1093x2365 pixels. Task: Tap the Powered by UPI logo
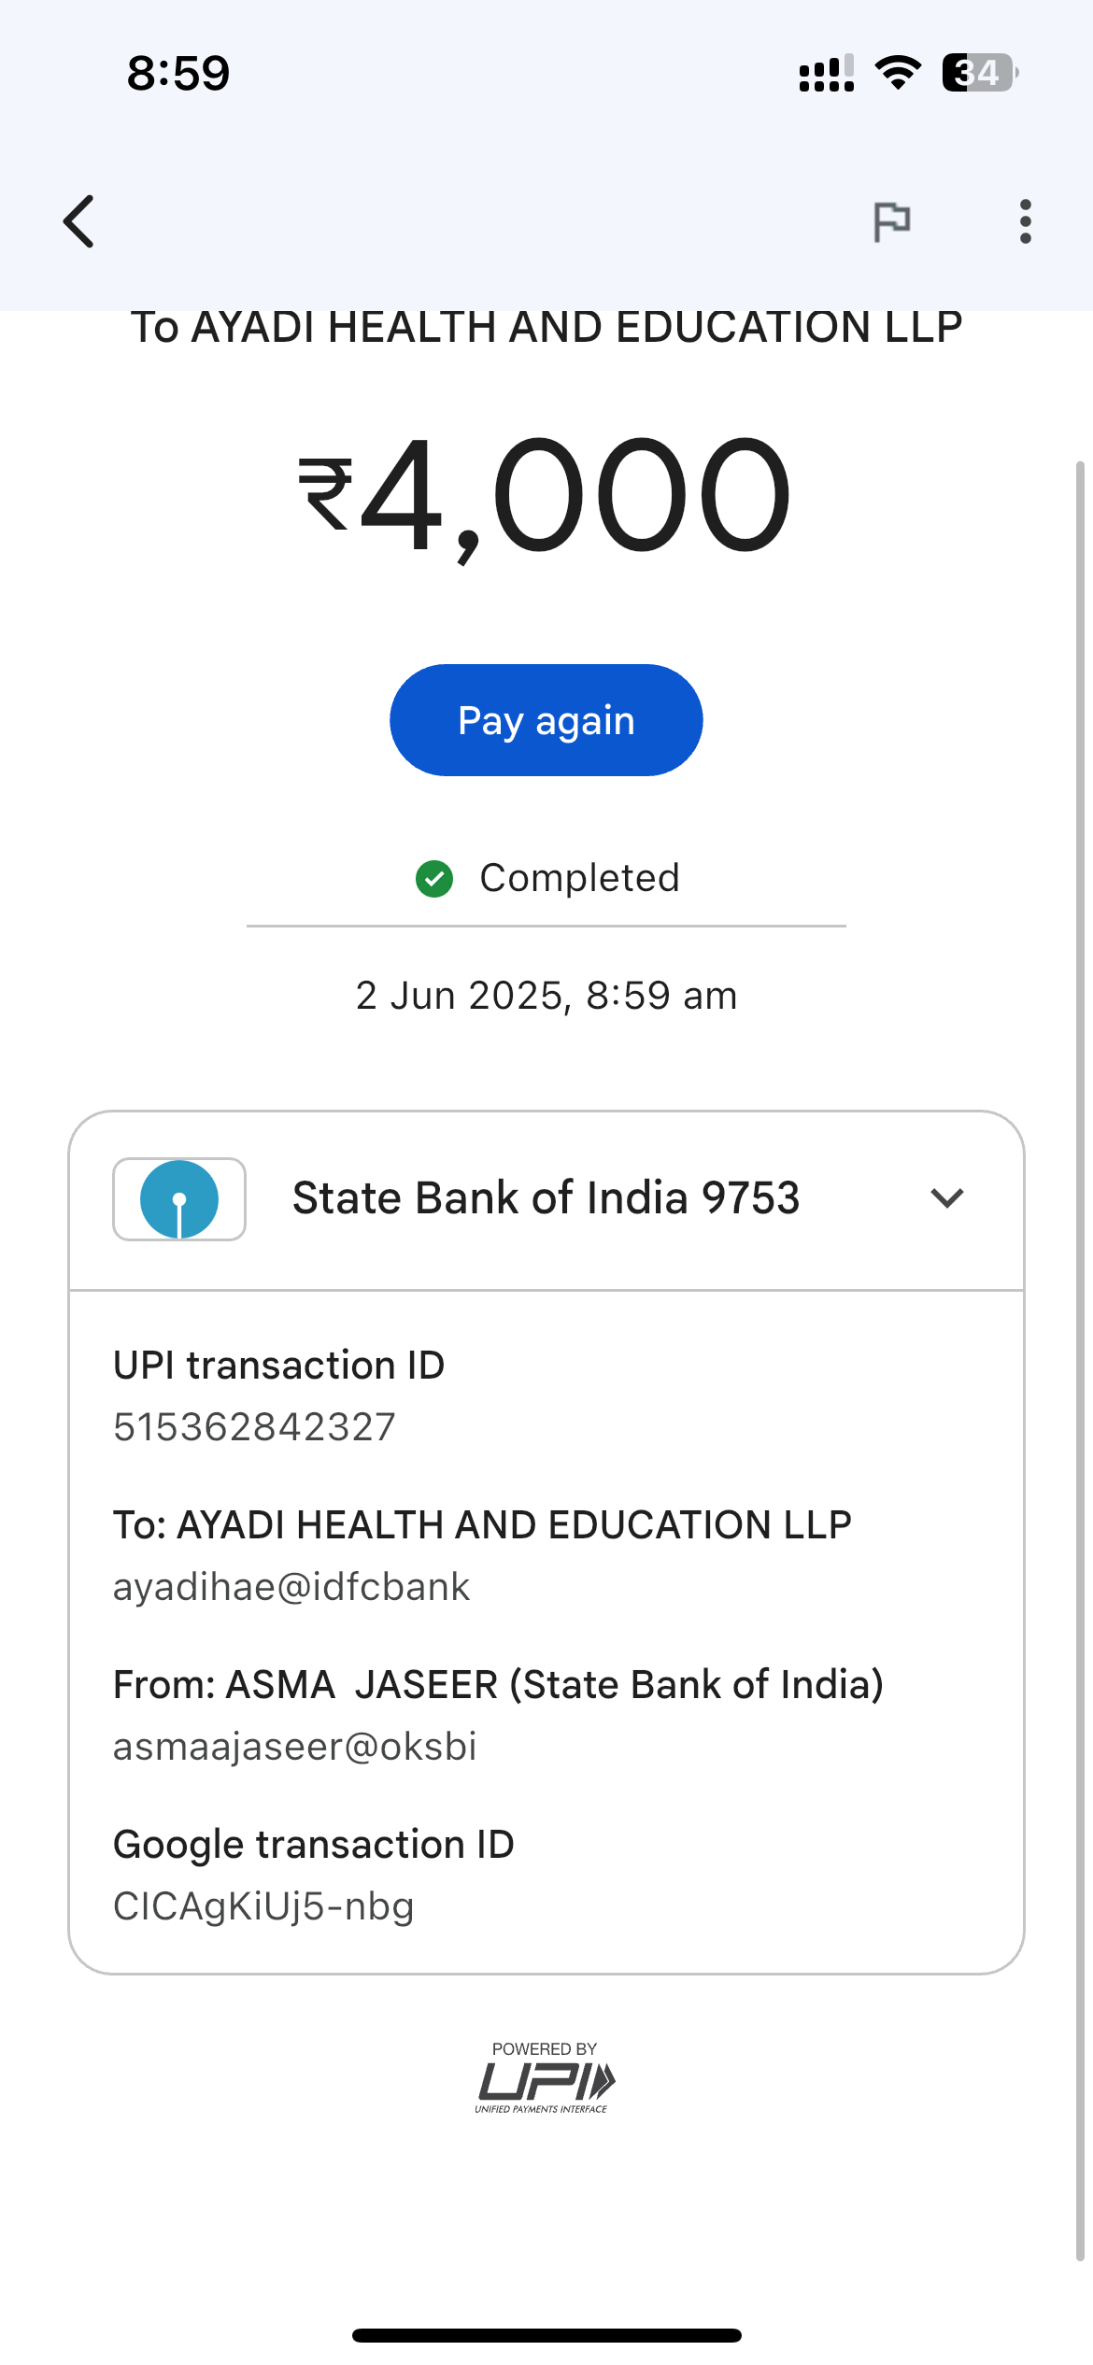545,2079
